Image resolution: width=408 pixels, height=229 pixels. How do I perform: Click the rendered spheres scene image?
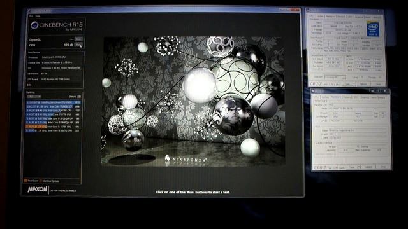click(193, 101)
